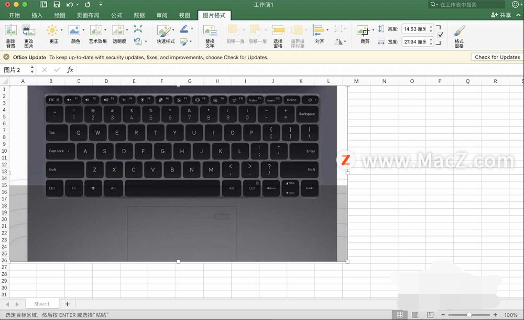Open the 选择窗格 (selection pane) icon
Screen dimensions: 524x320
[x=278, y=30]
